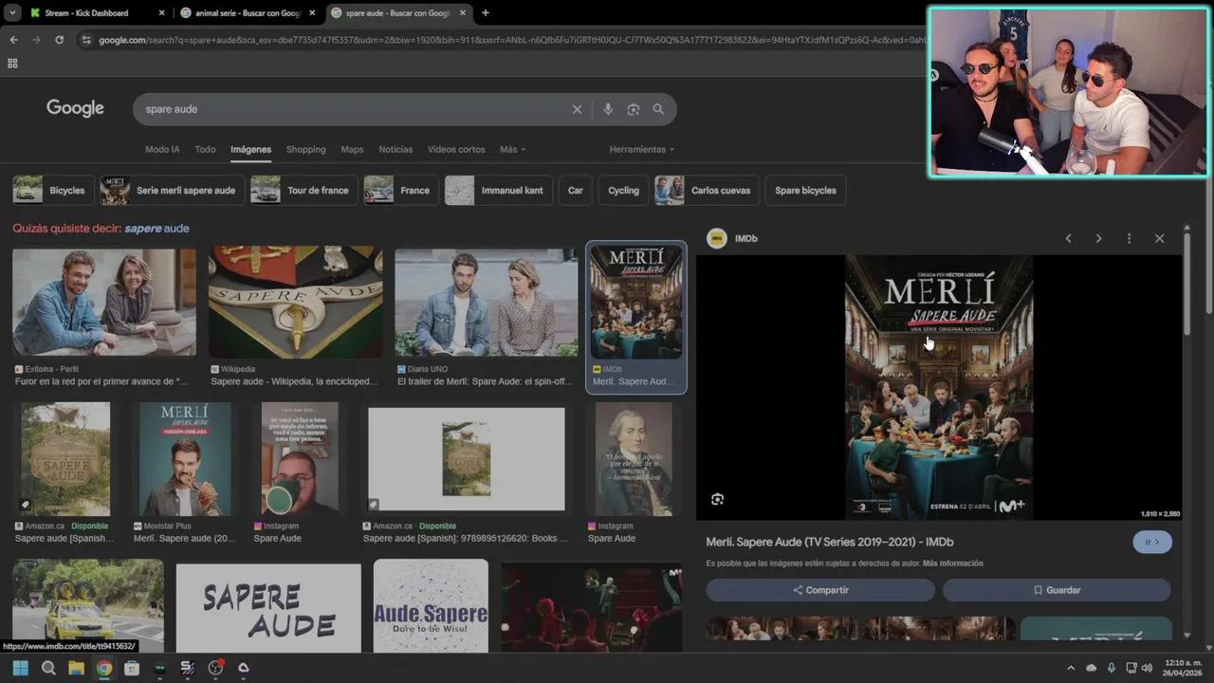This screenshot has height=683, width=1214.
Task: Switch to Todo results tab
Action: pos(205,149)
